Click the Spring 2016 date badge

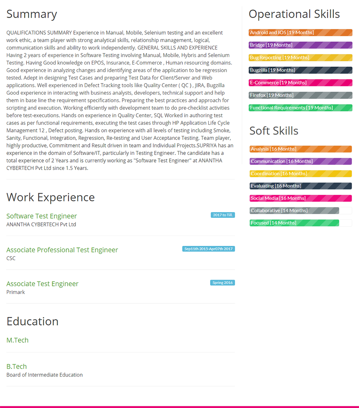(x=222, y=283)
